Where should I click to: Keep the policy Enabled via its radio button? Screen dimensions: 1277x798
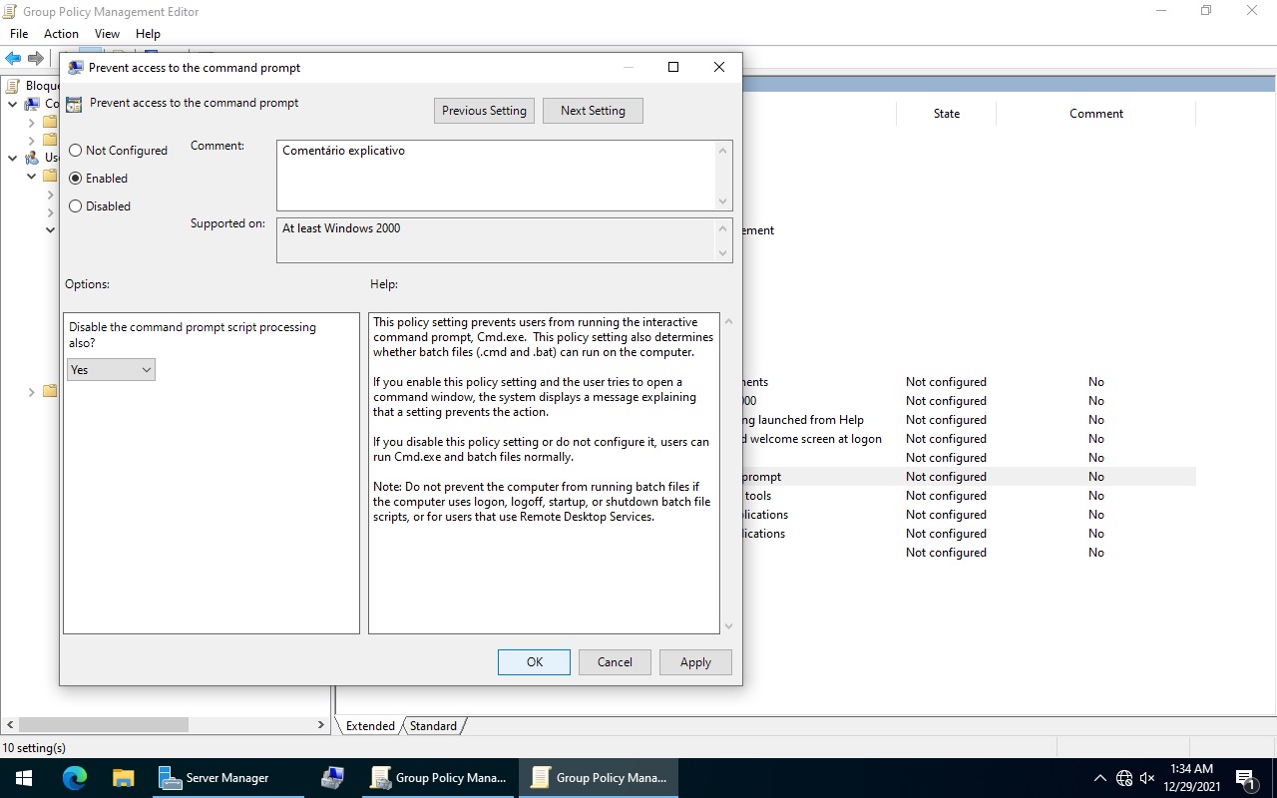point(75,178)
